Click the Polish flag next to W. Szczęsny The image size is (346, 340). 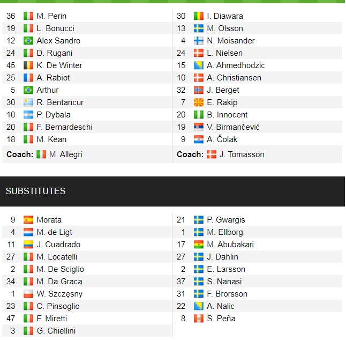tap(28, 294)
